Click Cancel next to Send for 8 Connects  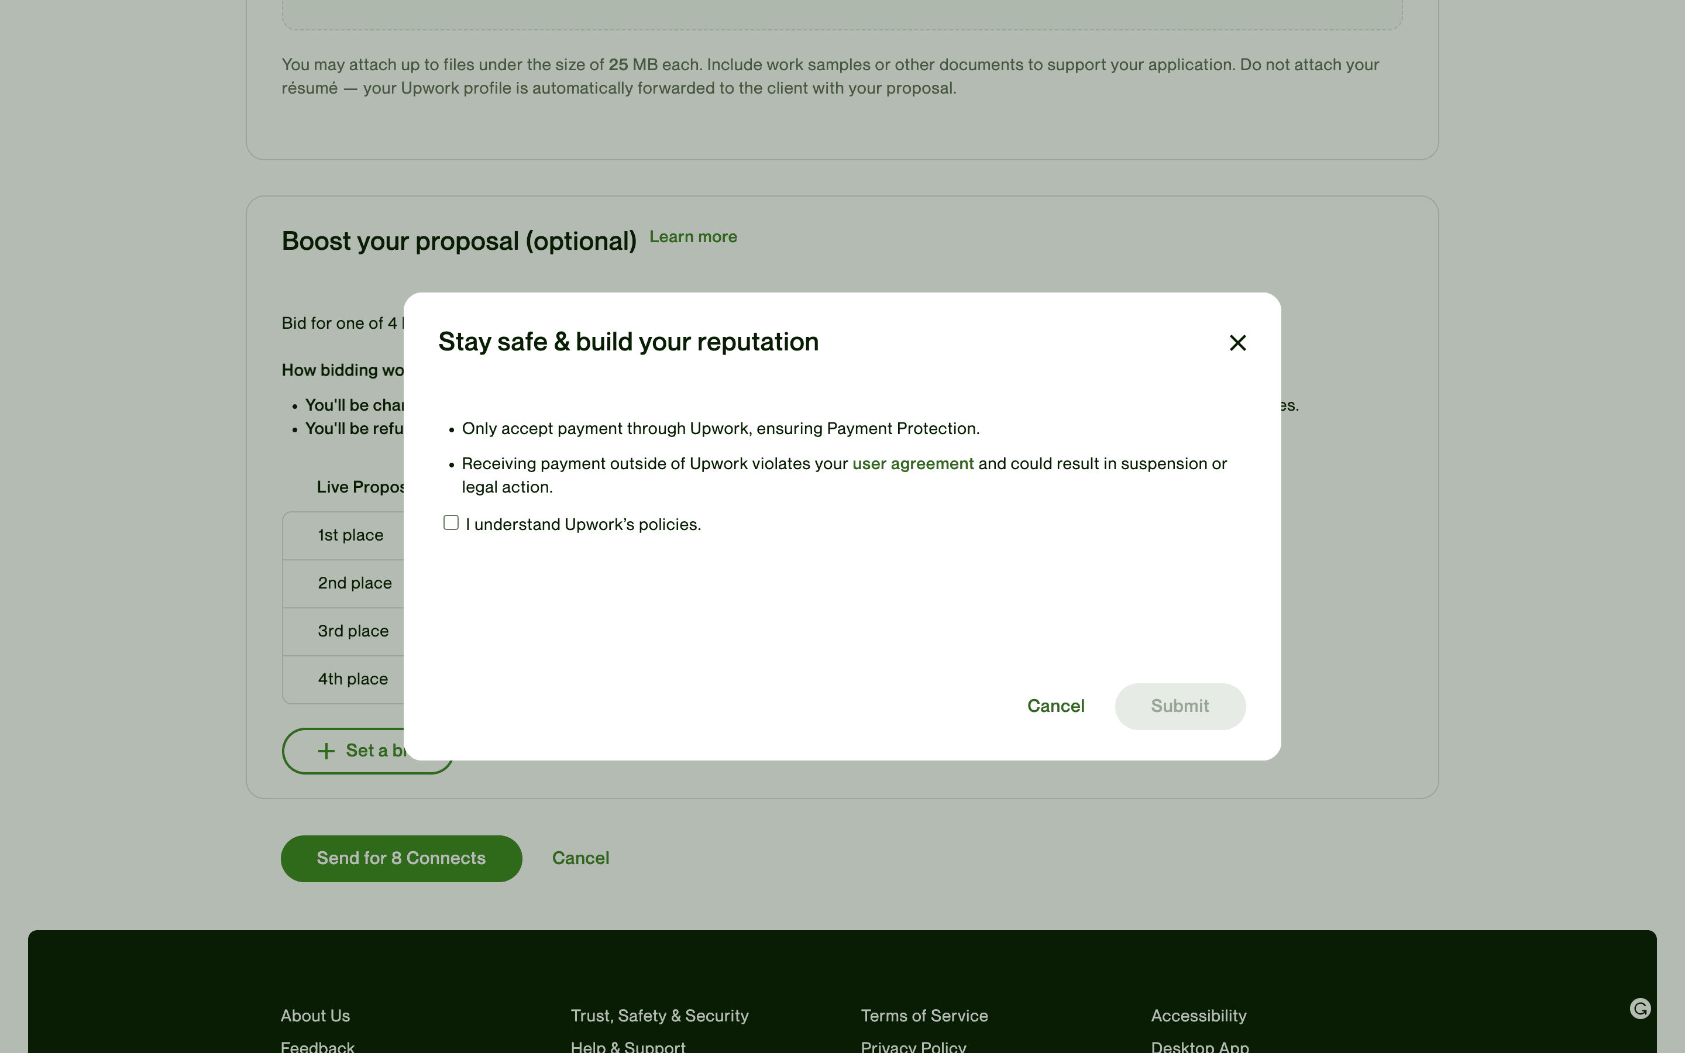click(x=581, y=858)
